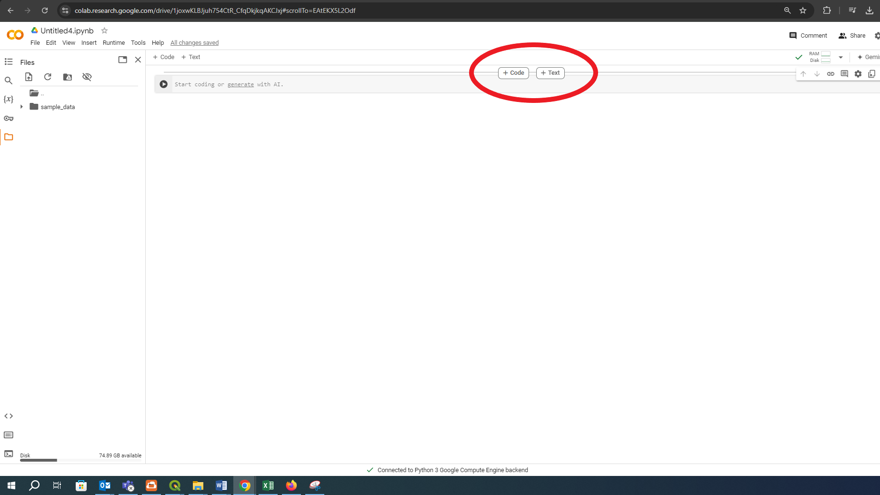Run the empty code cell
The width and height of the screenshot is (880, 495).
(x=163, y=84)
